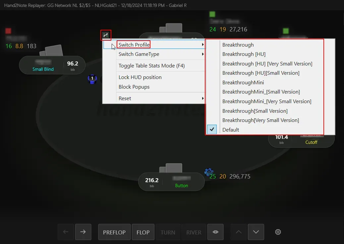The image size is (344, 244).
Task: Click the previous step left arrow
Action: click(x=66, y=232)
